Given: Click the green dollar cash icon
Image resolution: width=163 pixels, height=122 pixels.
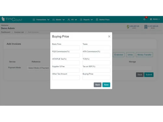Looking at the screenshot, I should tap(128, 27).
